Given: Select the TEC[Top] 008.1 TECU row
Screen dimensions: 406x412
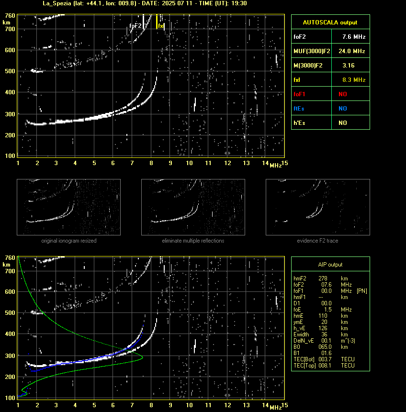Looking at the screenshot, I should [x=324, y=366].
